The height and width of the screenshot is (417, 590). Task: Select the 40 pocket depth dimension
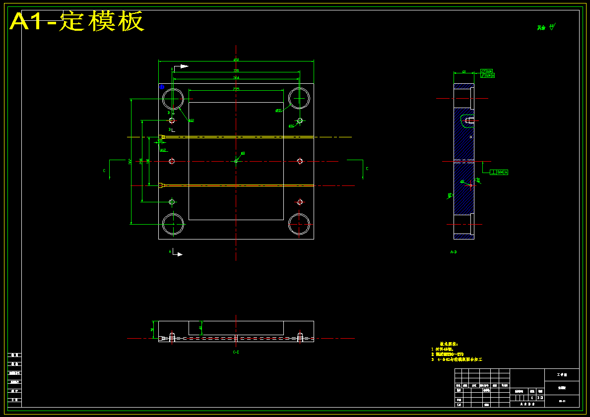click(200, 328)
